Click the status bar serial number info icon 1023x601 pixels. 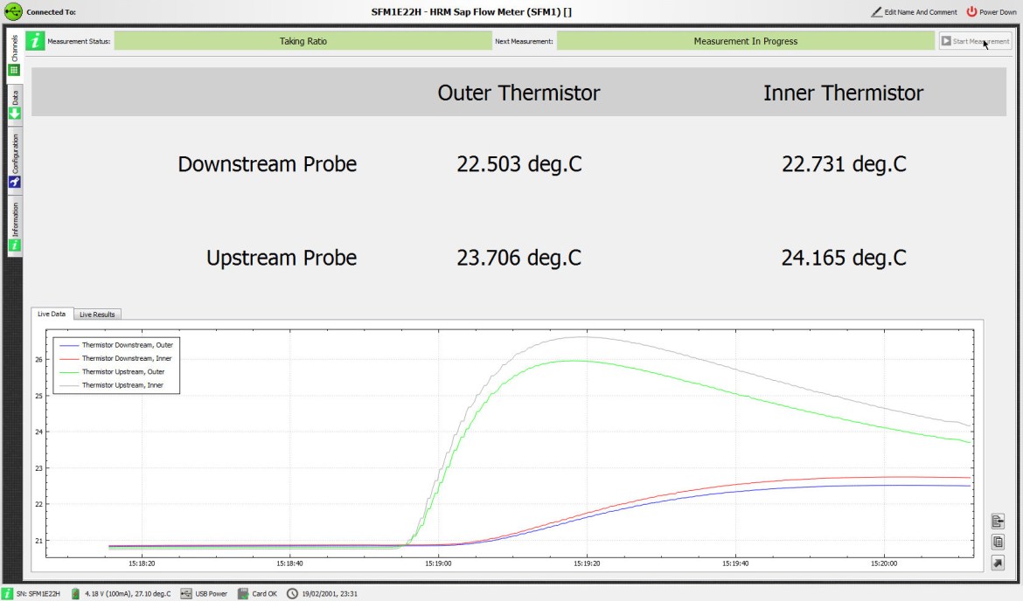[x=7, y=594]
